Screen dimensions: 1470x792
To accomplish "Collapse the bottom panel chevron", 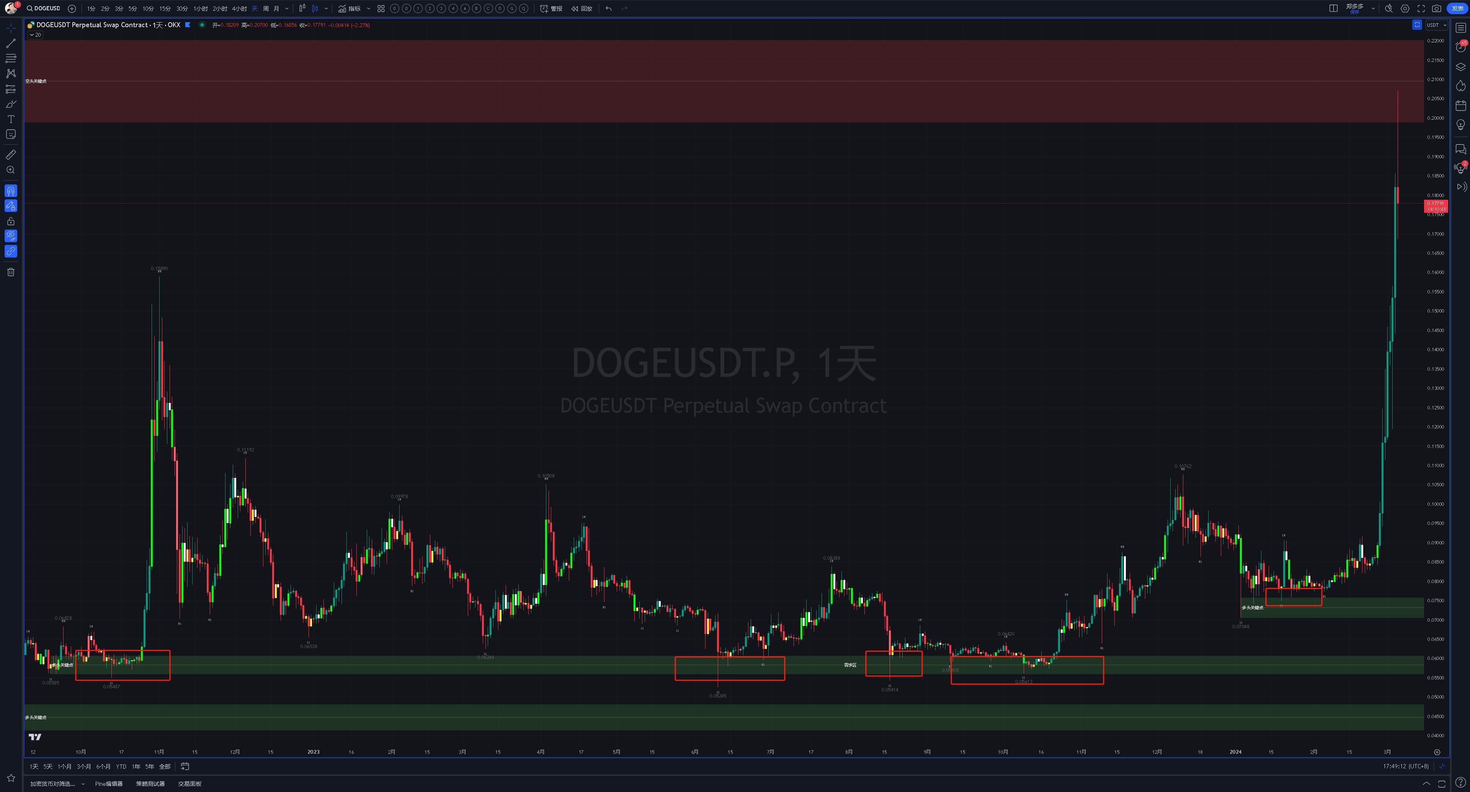I will click(x=1426, y=784).
